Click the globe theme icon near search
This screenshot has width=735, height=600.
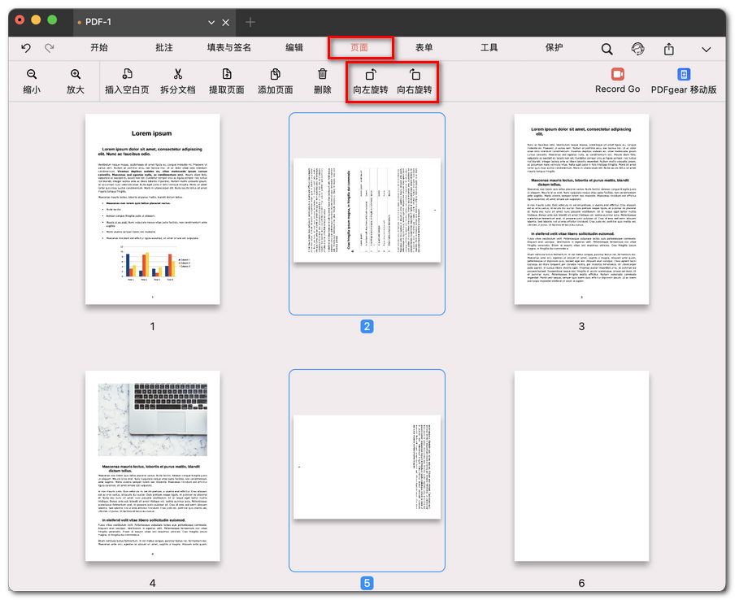[x=635, y=48]
